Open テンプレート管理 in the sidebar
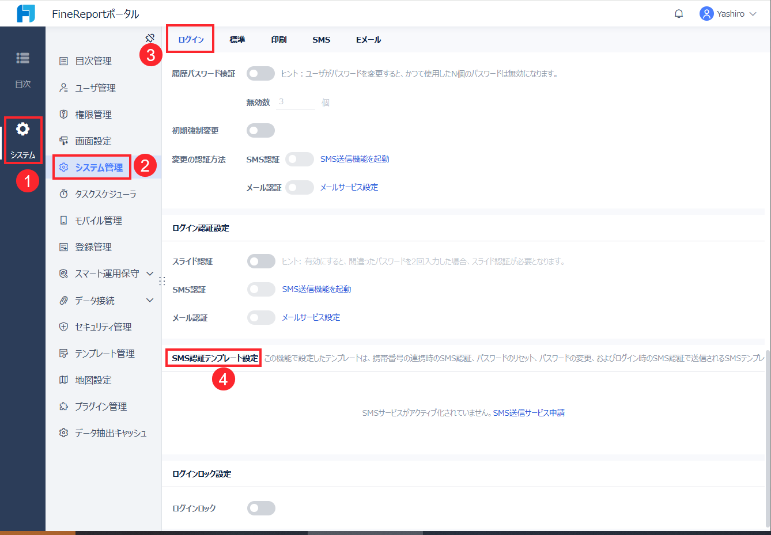The width and height of the screenshot is (771, 535). coord(104,354)
